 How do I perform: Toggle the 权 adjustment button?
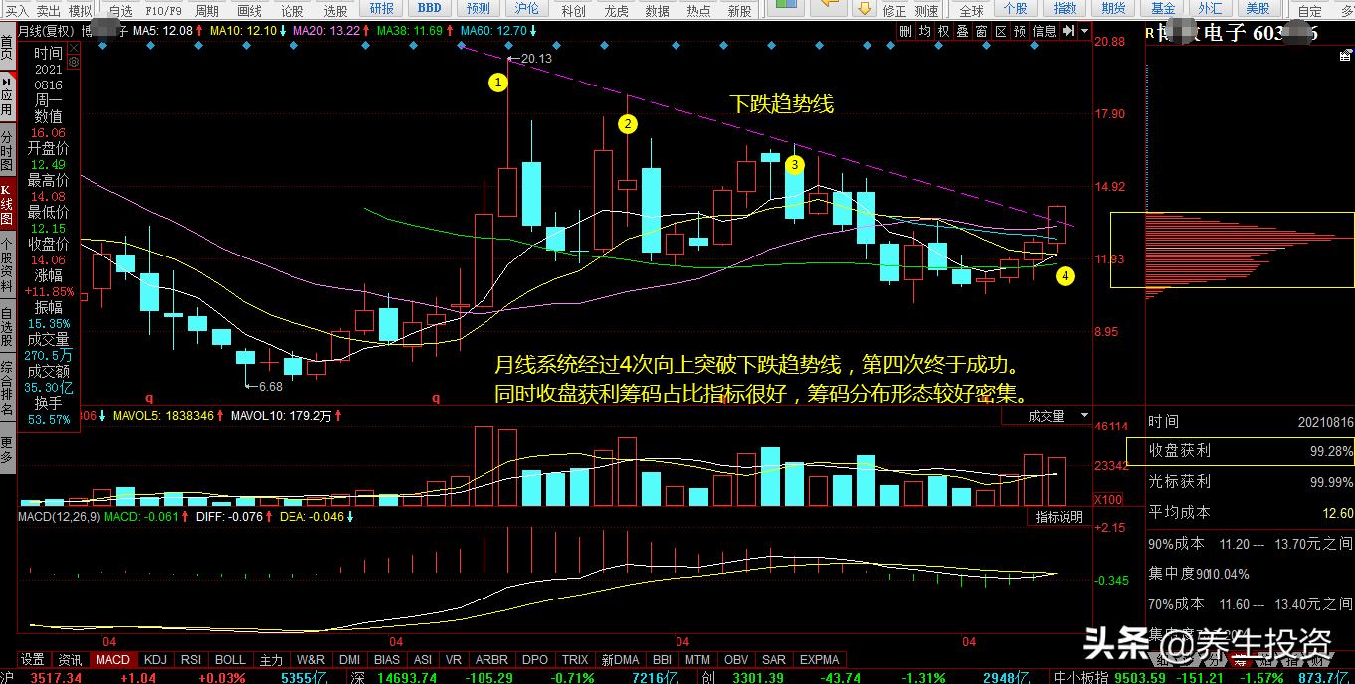coord(943,31)
